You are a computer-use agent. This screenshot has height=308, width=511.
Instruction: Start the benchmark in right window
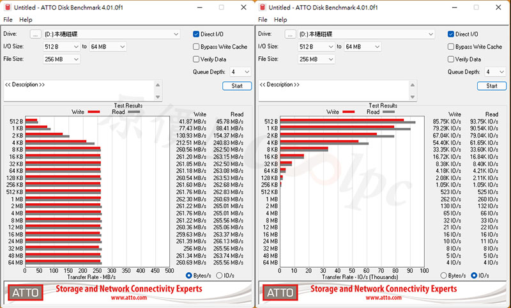pyautogui.click(x=492, y=86)
